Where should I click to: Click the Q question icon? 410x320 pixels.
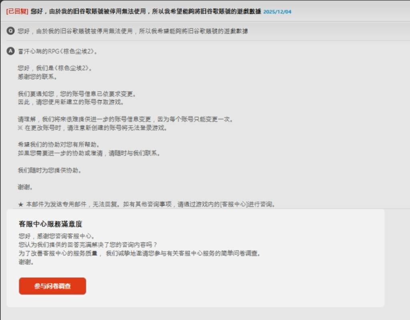[x=11, y=31]
